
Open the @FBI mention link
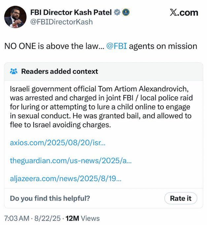click(117, 46)
